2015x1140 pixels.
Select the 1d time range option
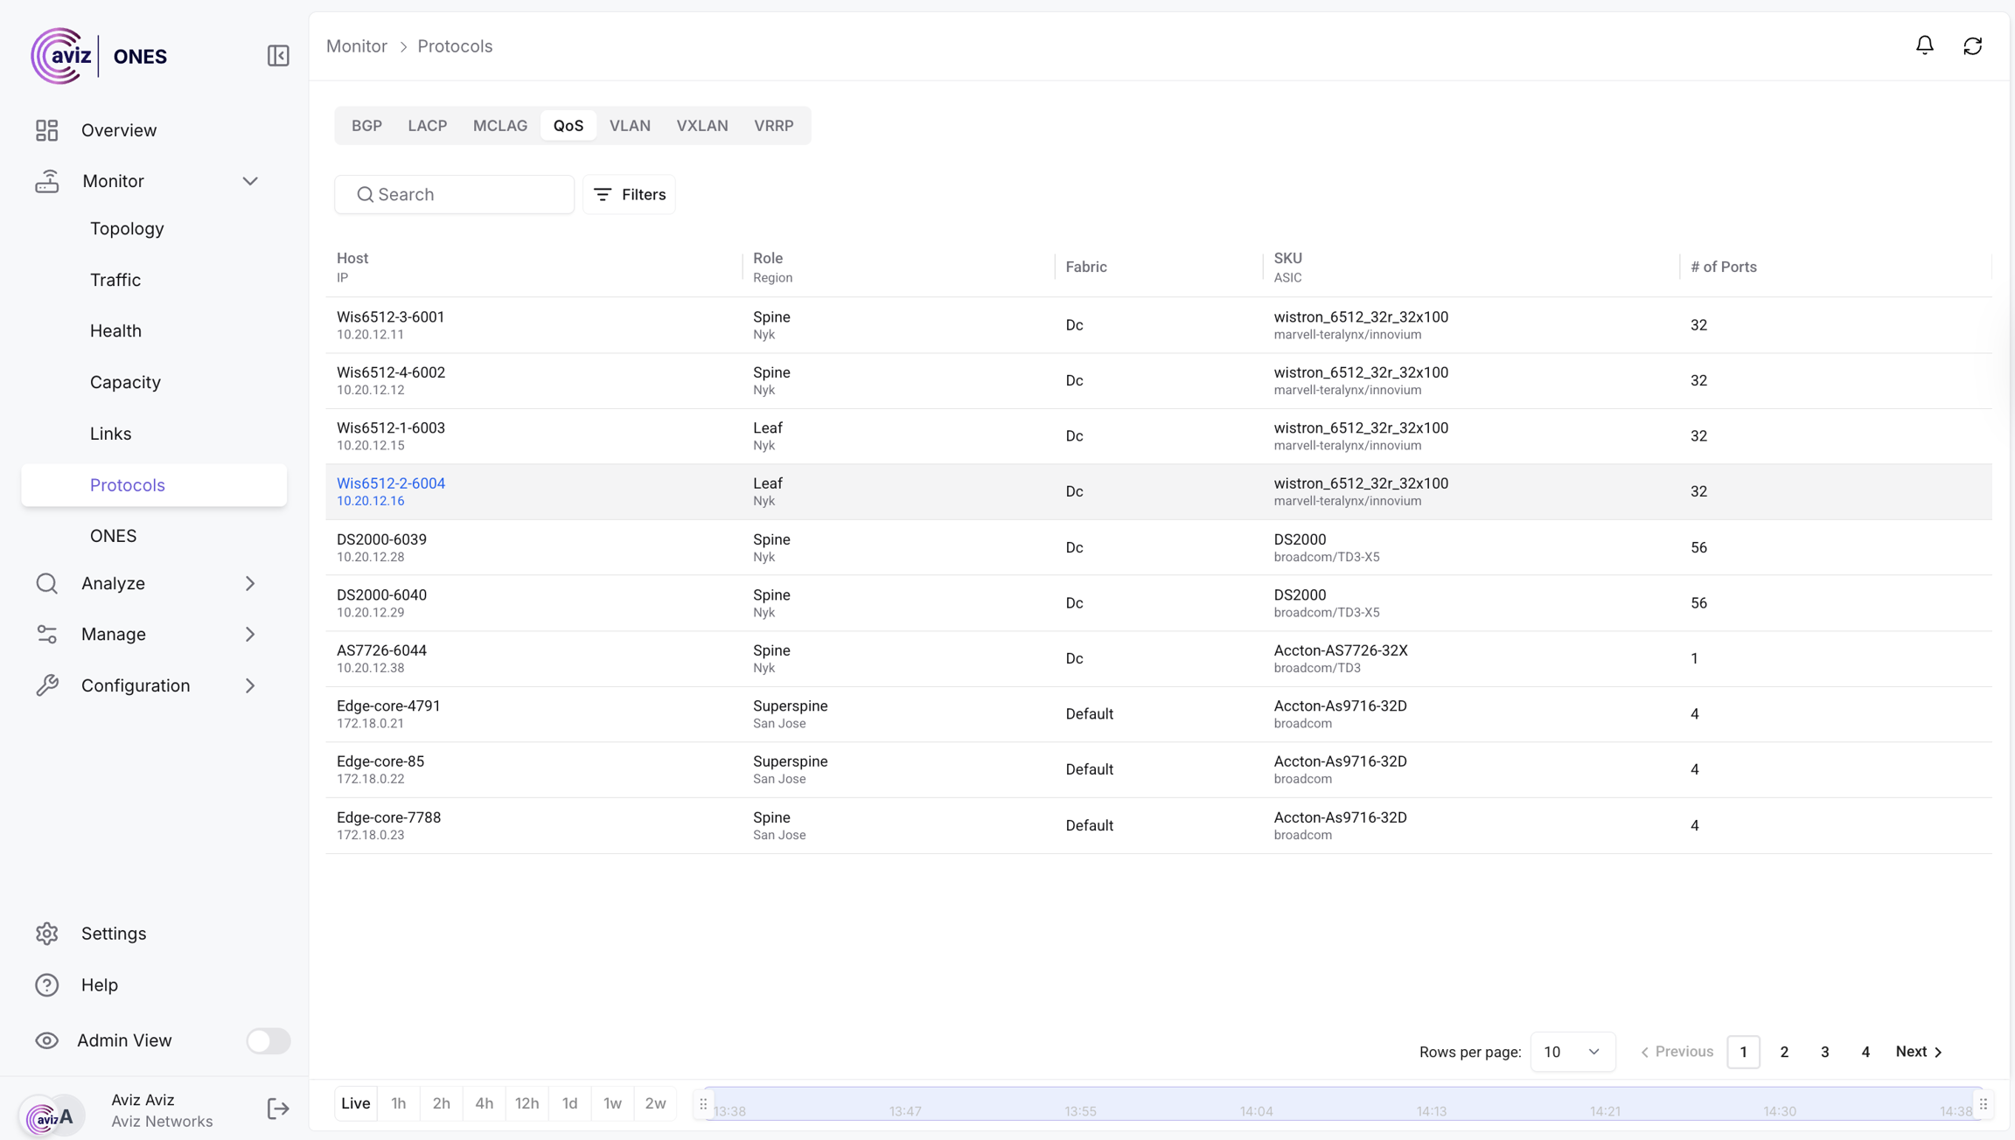point(569,1103)
